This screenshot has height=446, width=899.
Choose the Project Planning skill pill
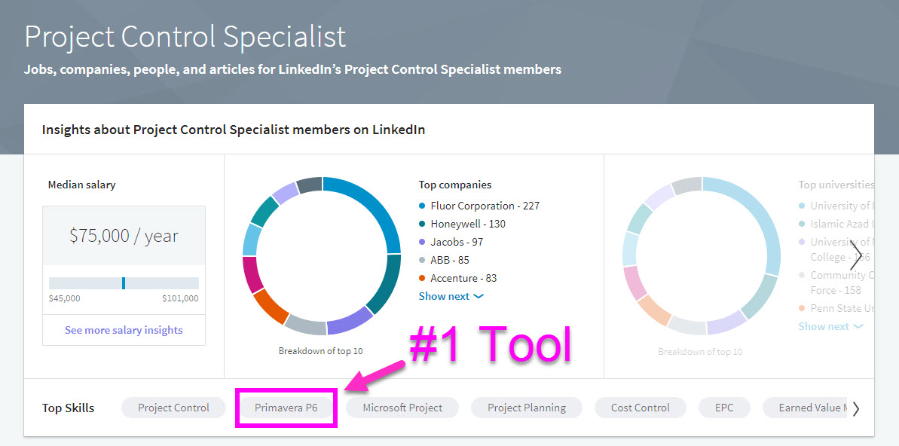tap(526, 408)
